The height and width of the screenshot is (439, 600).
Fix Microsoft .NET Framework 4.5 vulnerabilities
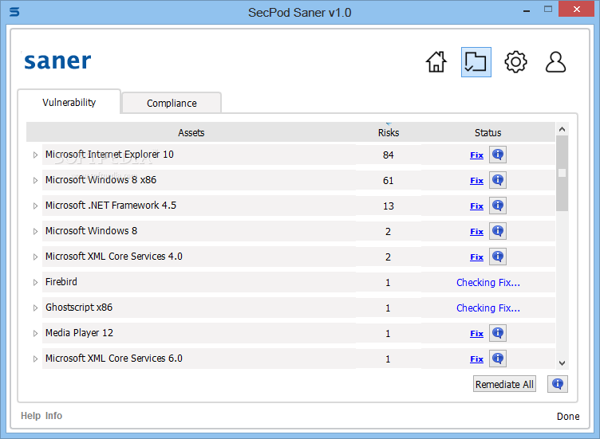[476, 206]
